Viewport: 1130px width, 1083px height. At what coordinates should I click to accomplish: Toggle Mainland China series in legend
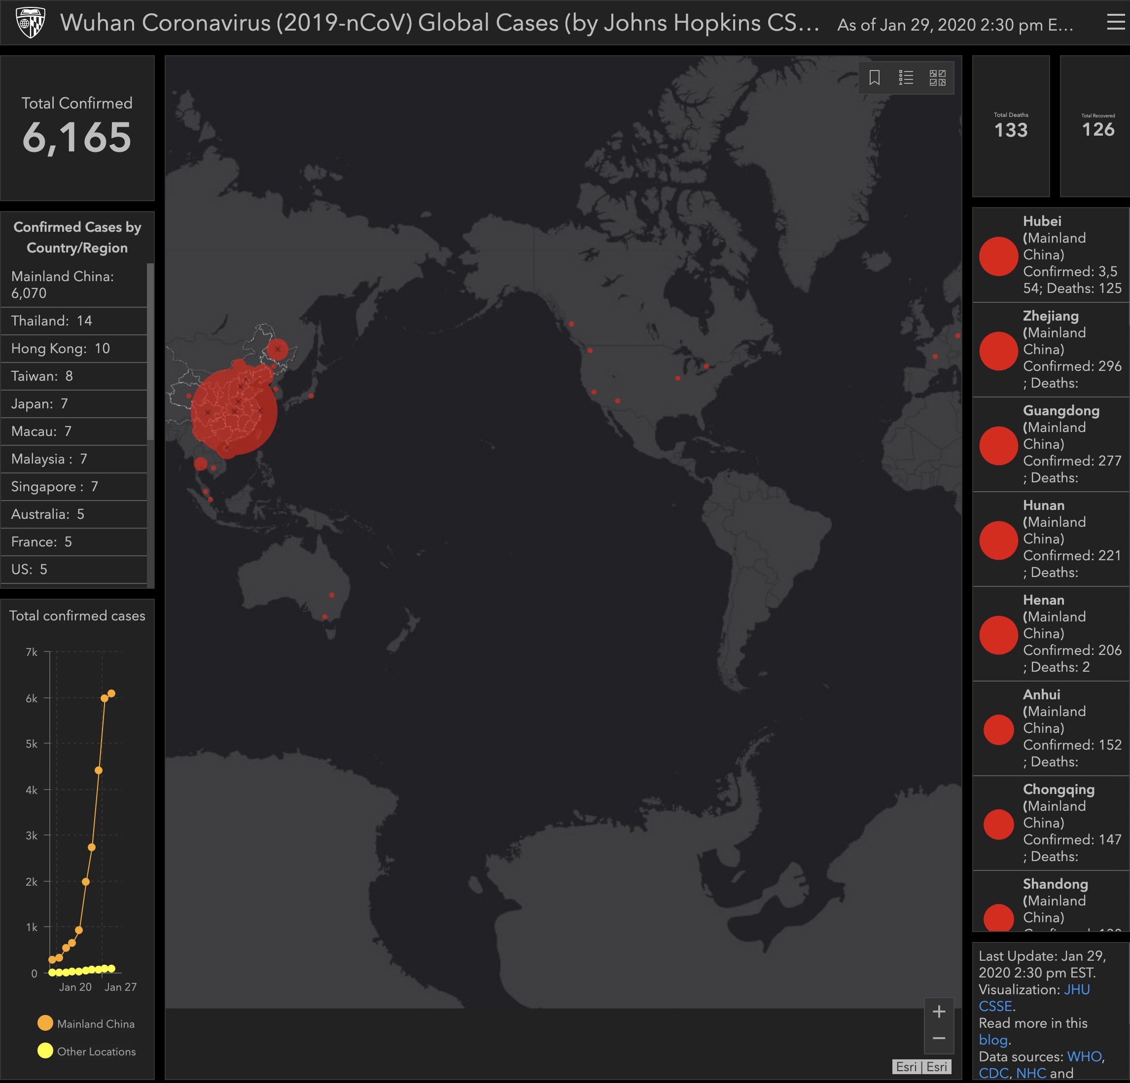[x=86, y=1024]
